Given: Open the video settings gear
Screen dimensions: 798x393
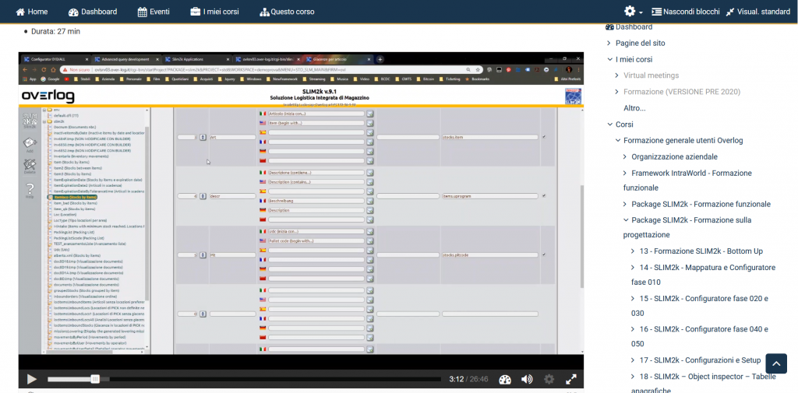Looking at the screenshot, I should pyautogui.click(x=549, y=379).
